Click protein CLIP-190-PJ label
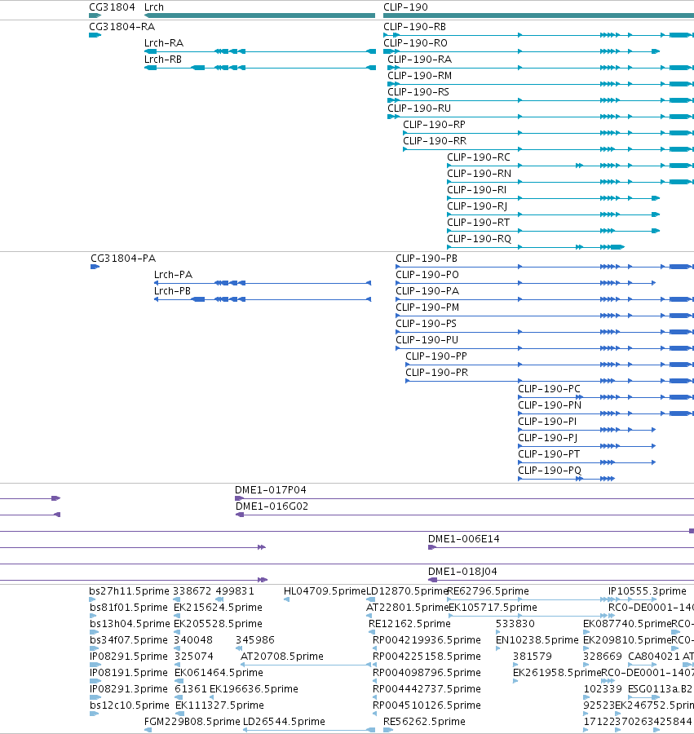This screenshot has height=734, width=694. [x=547, y=438]
